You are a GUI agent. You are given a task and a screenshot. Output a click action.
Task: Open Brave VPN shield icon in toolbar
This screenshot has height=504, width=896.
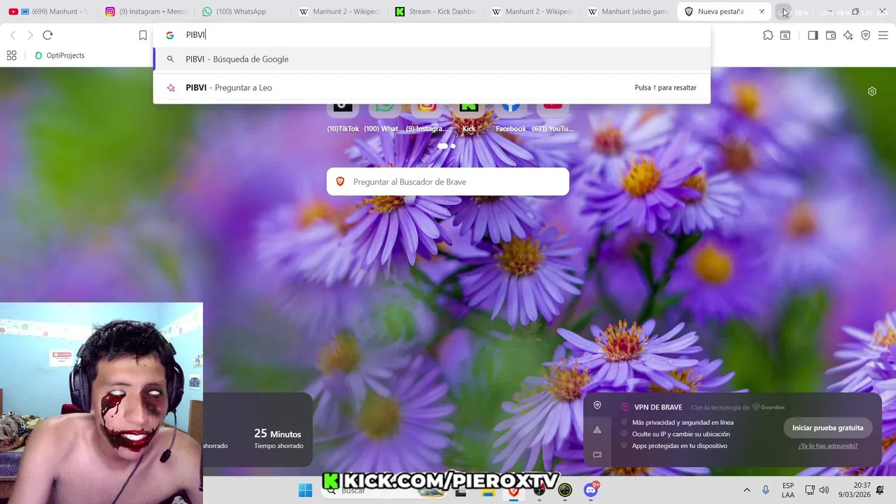point(866,35)
